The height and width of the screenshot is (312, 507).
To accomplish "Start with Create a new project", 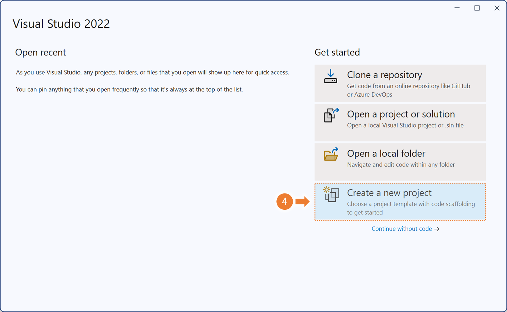I will pos(400,202).
